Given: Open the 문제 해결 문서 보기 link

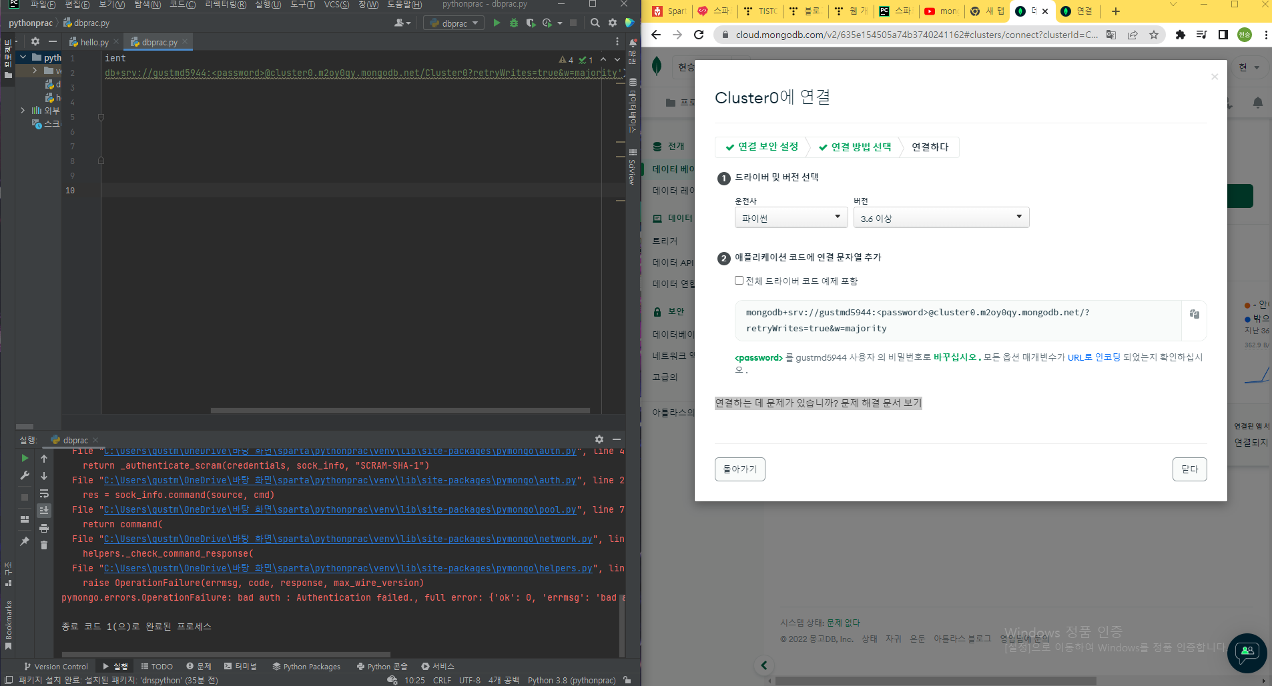Looking at the screenshot, I should [x=881, y=403].
